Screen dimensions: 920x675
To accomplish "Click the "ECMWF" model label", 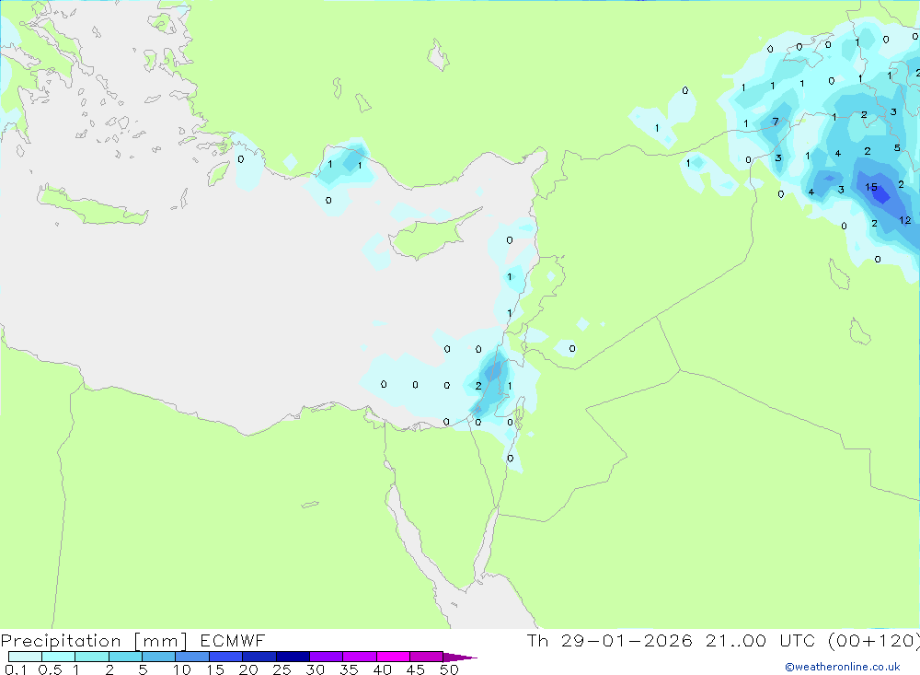I will pyautogui.click(x=233, y=640).
